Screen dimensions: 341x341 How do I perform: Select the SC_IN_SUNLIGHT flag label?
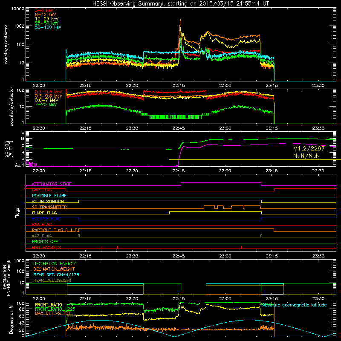[x=49, y=201]
